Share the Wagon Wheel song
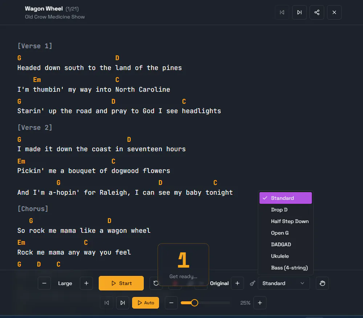Viewport: 363px width, 318px height. tap(317, 12)
